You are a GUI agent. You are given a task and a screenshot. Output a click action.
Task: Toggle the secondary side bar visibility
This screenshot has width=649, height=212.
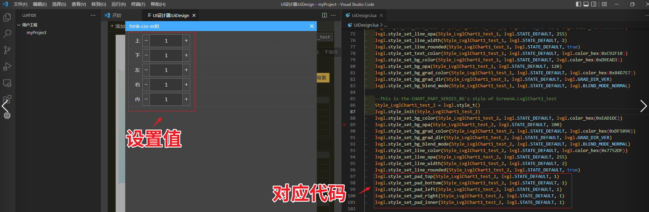[594, 4]
